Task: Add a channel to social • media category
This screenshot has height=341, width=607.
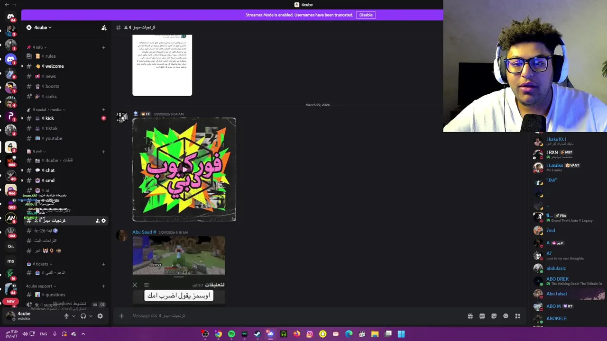Action: click(103, 109)
